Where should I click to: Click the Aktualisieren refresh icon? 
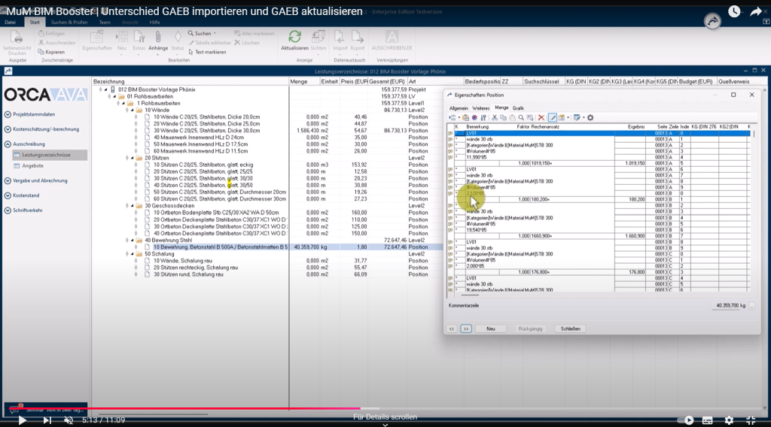click(295, 37)
